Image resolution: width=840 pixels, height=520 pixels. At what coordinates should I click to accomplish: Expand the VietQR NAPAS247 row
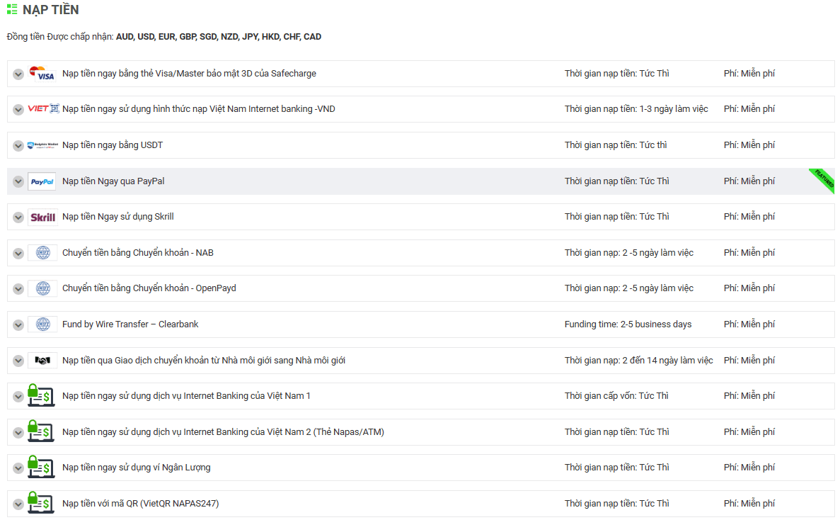click(18, 504)
